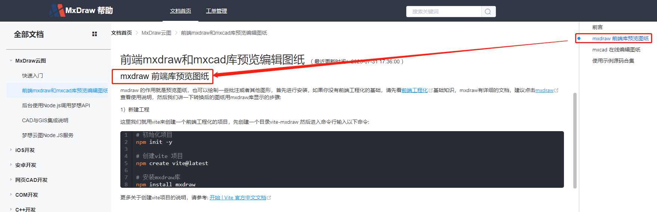Click external link icon after mxdraw link
This screenshot has width=657, height=212.
pos(556,91)
